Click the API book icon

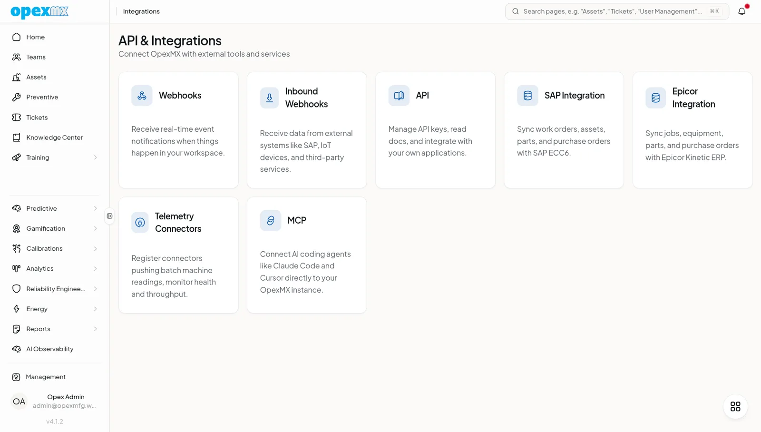tap(399, 96)
